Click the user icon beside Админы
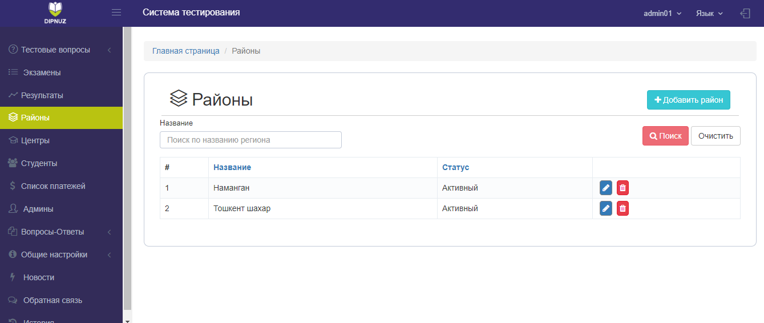The width and height of the screenshot is (764, 323). point(13,209)
